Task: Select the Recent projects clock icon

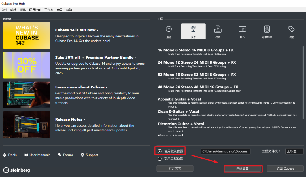Action: click(169, 29)
